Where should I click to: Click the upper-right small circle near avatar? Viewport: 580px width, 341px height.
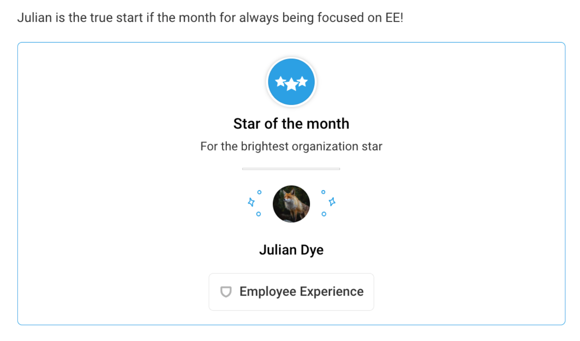(323, 192)
